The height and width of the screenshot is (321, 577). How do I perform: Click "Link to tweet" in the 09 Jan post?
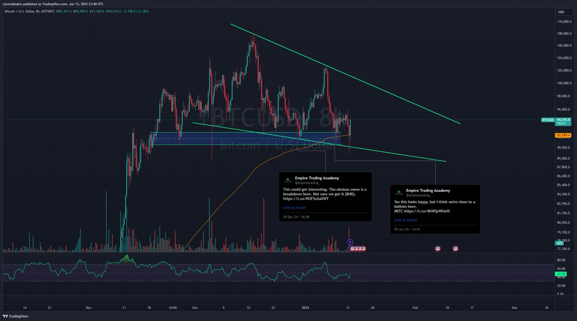(405, 220)
